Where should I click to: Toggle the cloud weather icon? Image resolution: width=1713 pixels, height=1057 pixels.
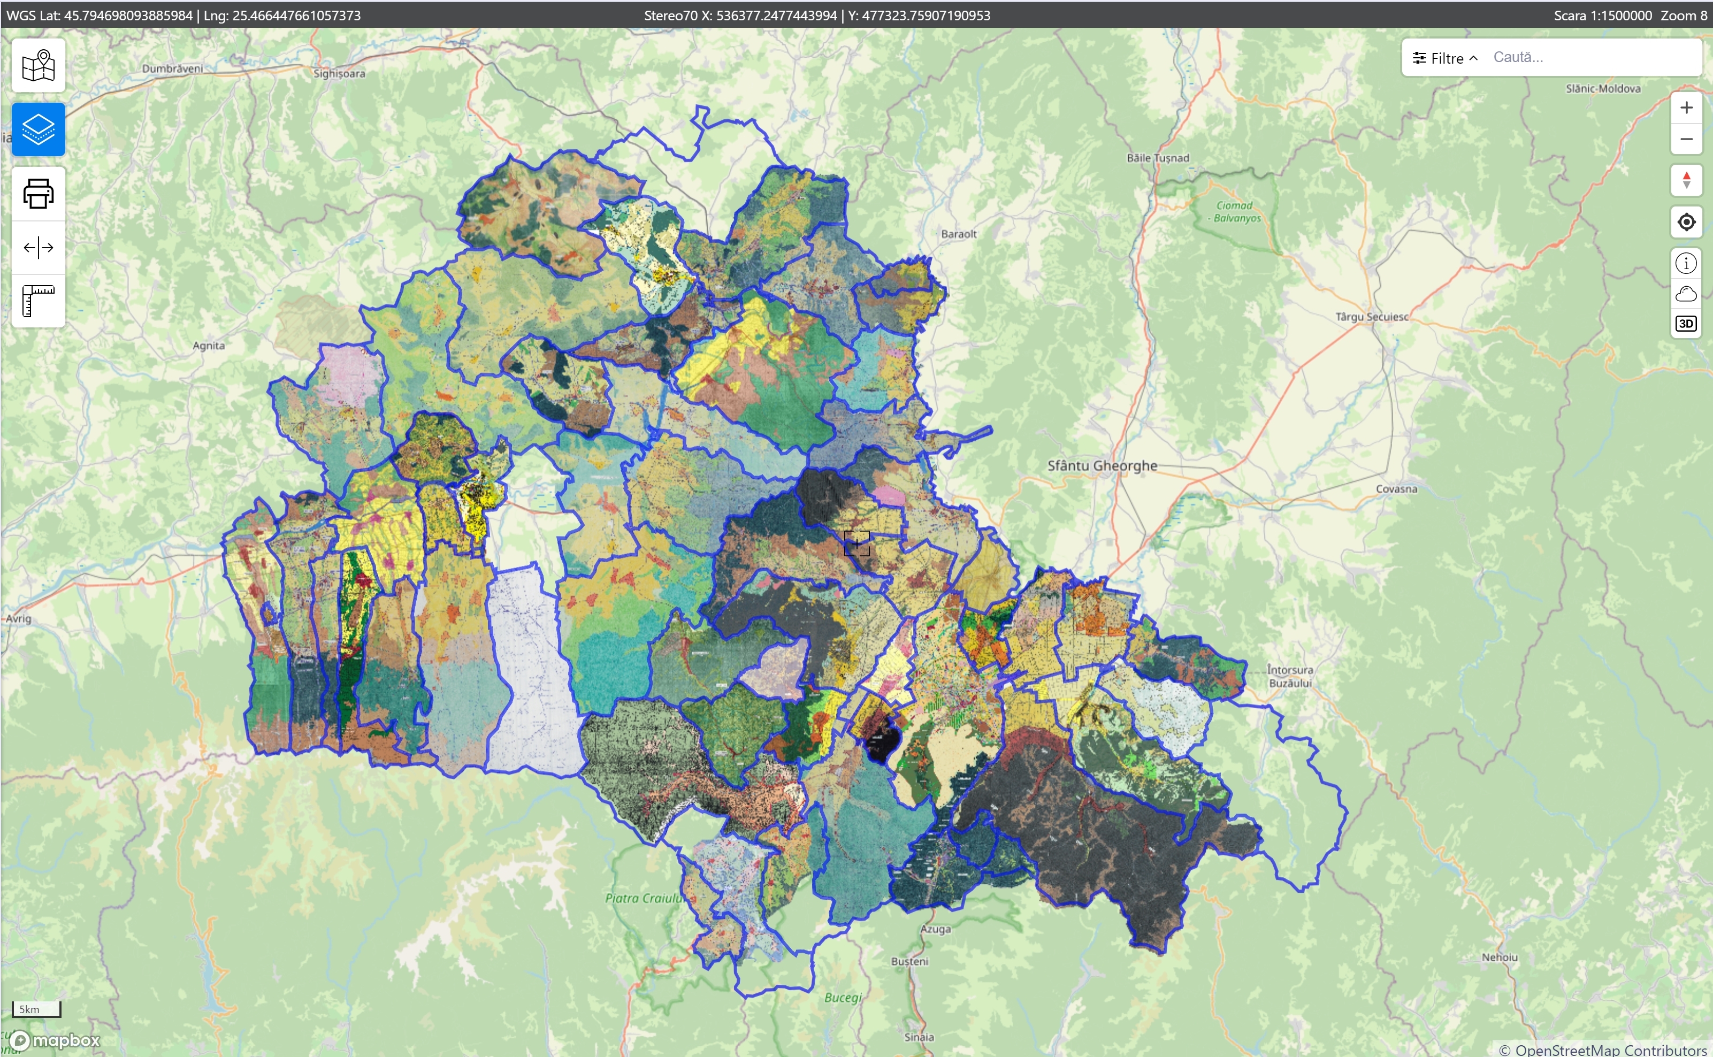point(1686,294)
